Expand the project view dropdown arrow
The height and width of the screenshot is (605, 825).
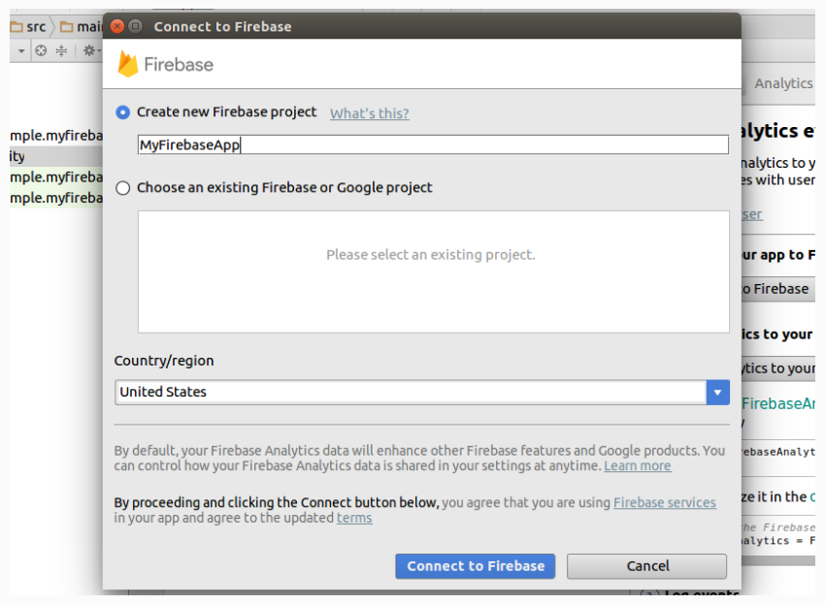click(x=21, y=50)
